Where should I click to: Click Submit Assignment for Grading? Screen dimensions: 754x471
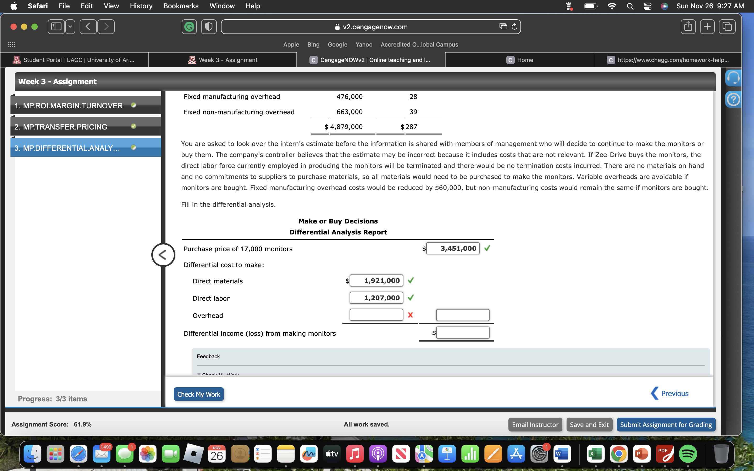point(666,425)
